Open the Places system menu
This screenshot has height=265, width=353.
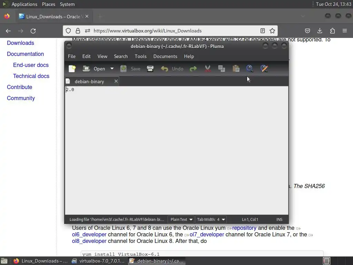click(49, 4)
